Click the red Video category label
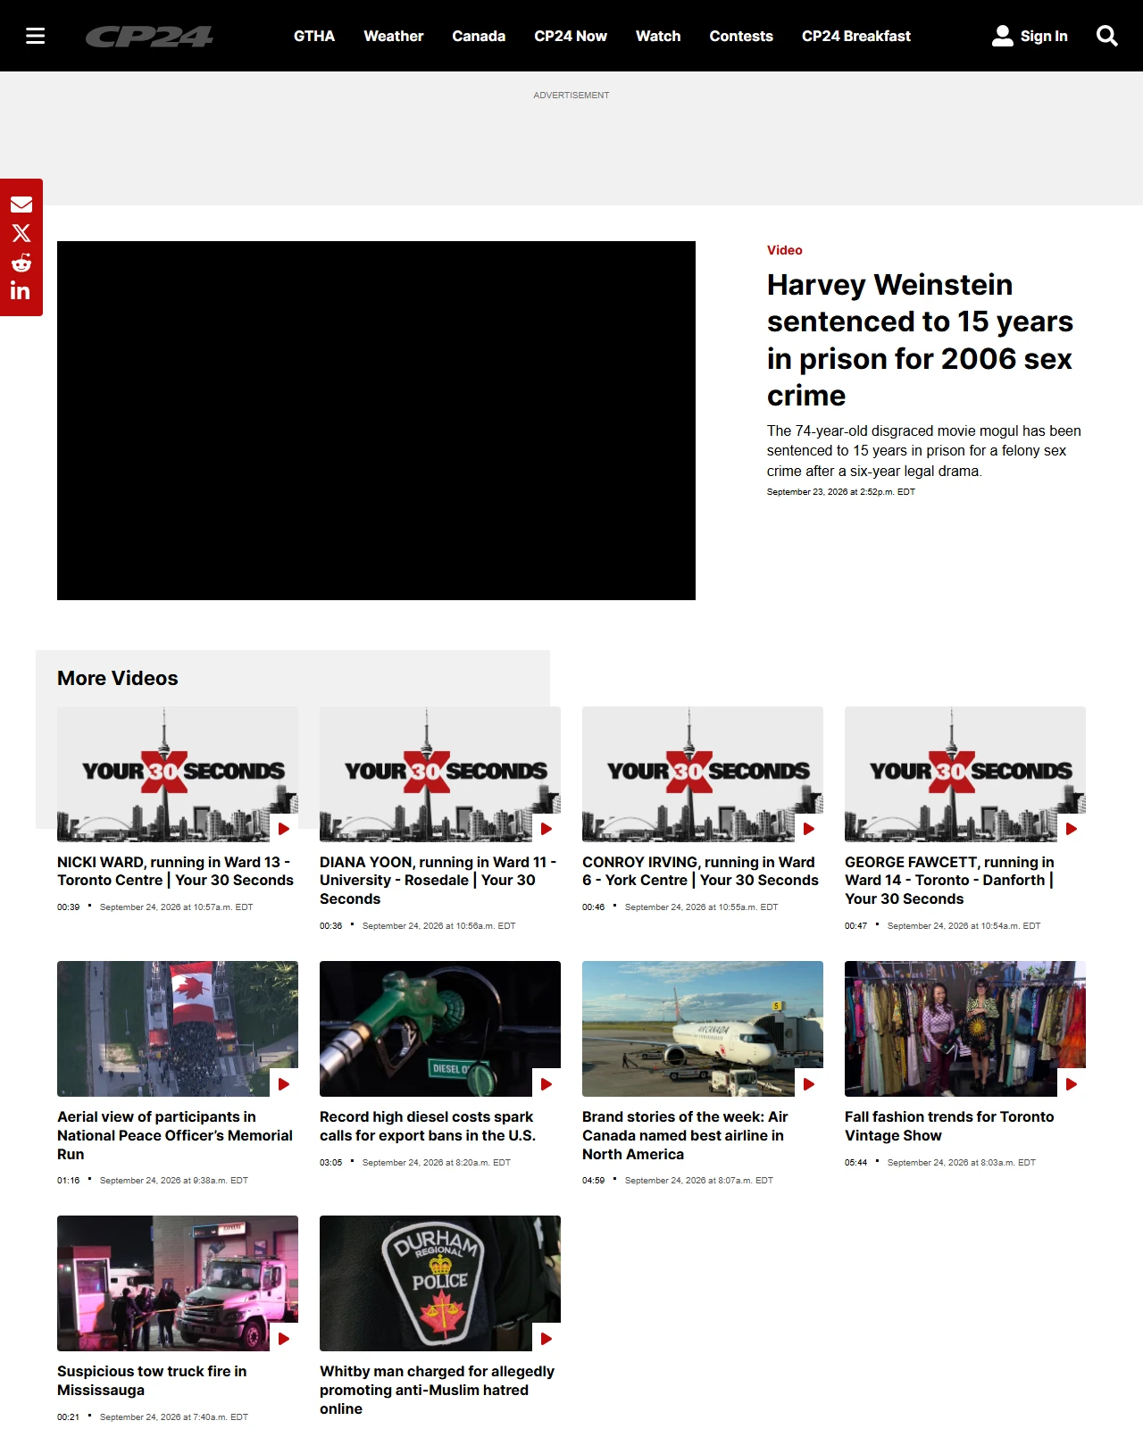1143x1429 pixels. pos(785,250)
